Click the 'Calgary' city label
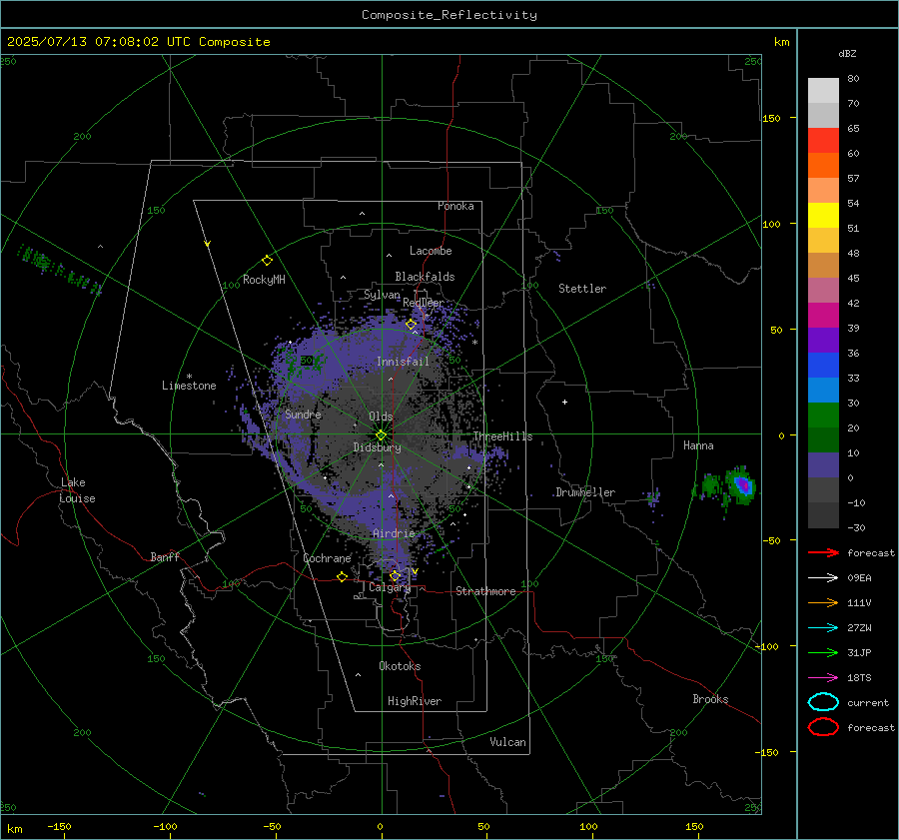The image size is (899, 840). coord(390,587)
